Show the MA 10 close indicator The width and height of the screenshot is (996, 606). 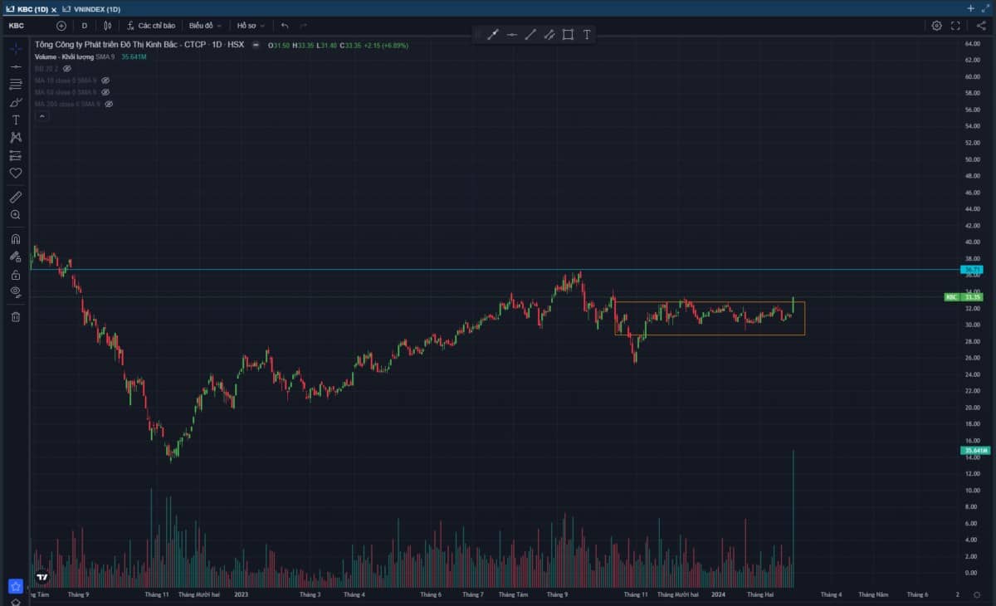pyautogui.click(x=105, y=81)
